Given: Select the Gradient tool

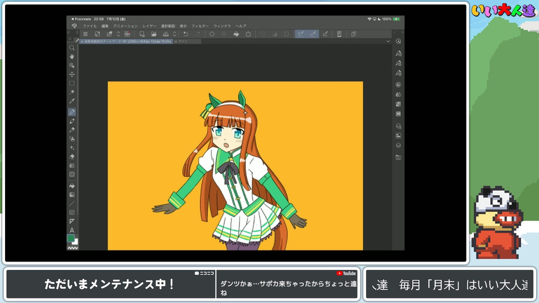Looking at the screenshot, I should tap(72, 195).
